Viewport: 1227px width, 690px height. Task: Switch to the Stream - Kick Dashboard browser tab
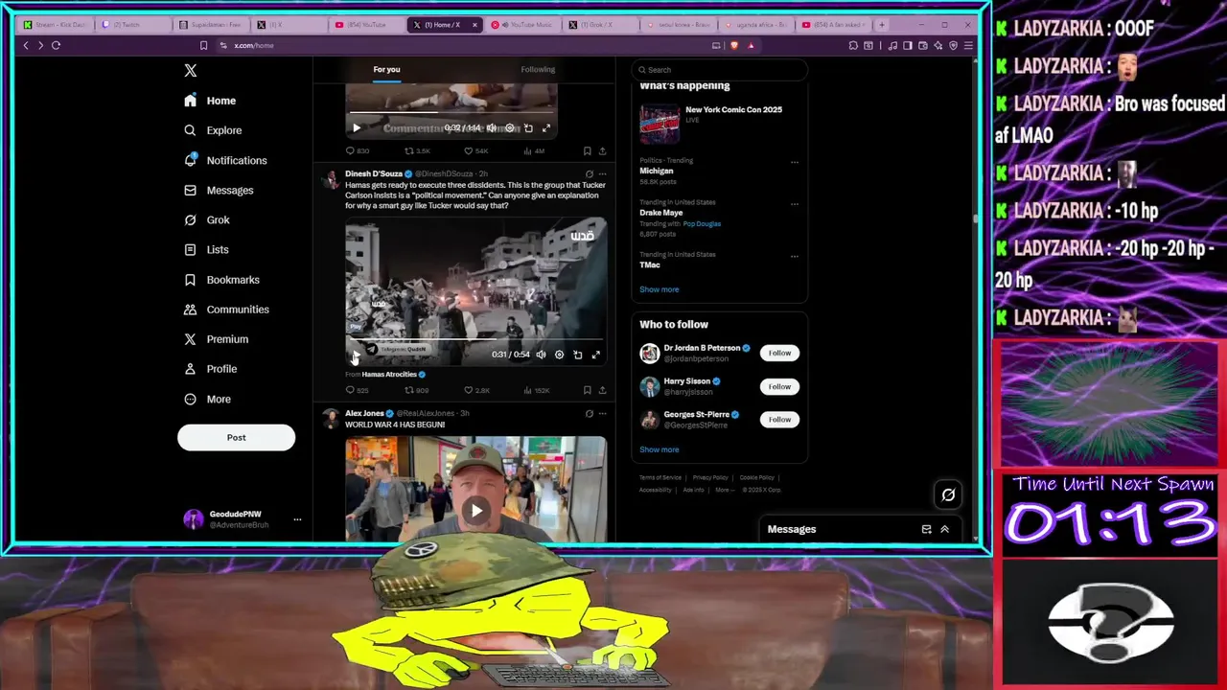click(57, 24)
